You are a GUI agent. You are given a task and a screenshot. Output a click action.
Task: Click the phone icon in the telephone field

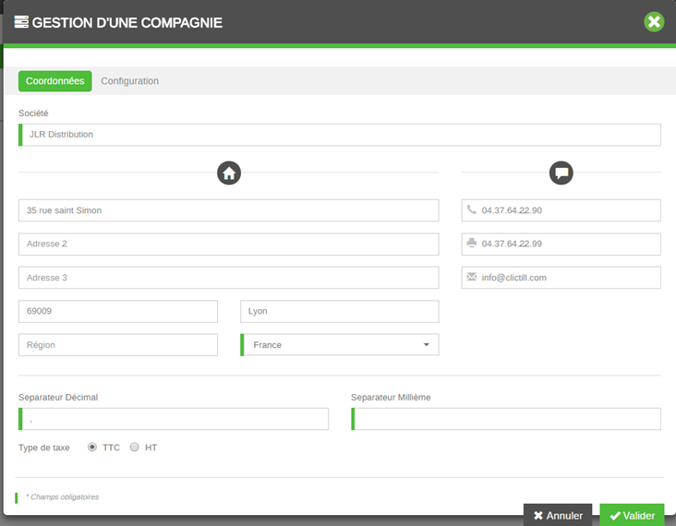tap(472, 209)
